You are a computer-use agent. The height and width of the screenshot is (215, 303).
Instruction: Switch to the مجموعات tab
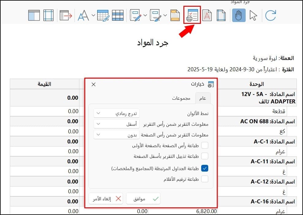pyautogui.click(x=181, y=98)
